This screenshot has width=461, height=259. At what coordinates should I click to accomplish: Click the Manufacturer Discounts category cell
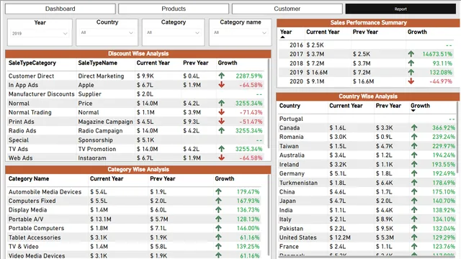(x=42, y=94)
